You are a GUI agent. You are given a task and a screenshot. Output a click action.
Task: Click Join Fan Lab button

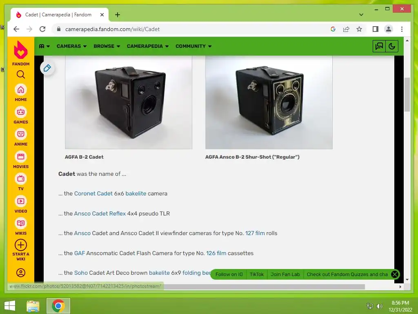tap(285, 274)
